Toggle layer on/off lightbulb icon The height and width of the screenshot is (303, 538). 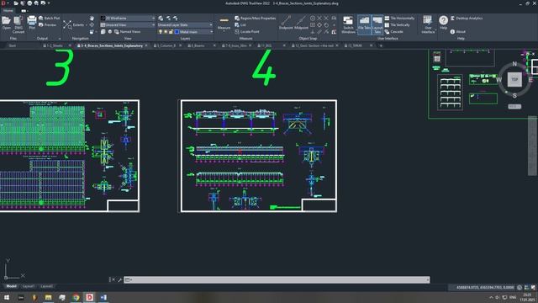point(161,32)
